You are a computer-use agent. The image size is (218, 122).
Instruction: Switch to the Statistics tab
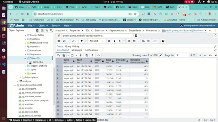(x=99, y=30)
